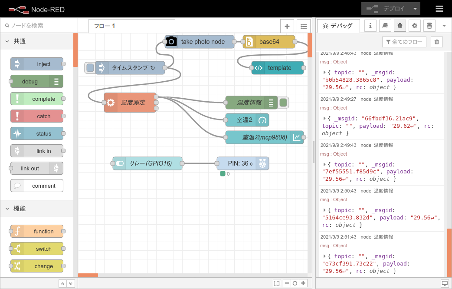Screen dimensions: 452x289
Task: Select the template node on canvas
Action: 278,68
